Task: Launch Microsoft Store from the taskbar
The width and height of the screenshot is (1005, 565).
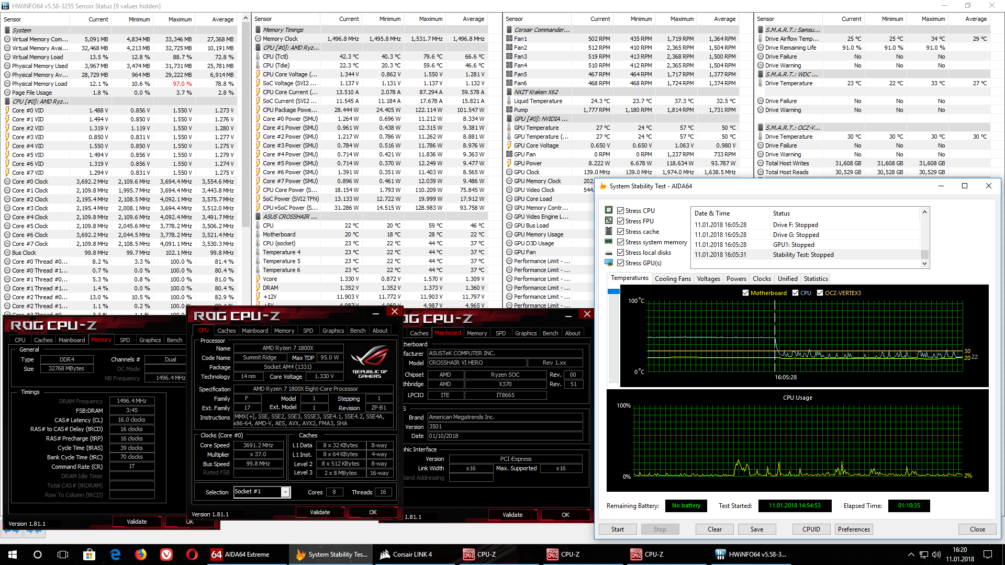Action: (89, 555)
